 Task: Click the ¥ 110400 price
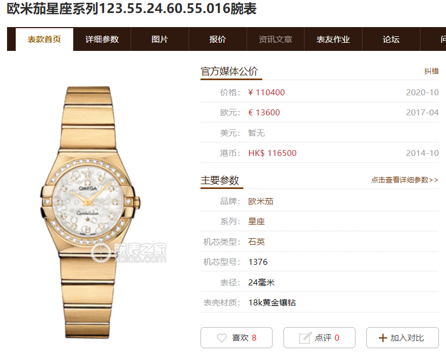click(x=267, y=93)
